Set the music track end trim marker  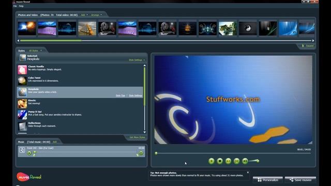click(138, 155)
